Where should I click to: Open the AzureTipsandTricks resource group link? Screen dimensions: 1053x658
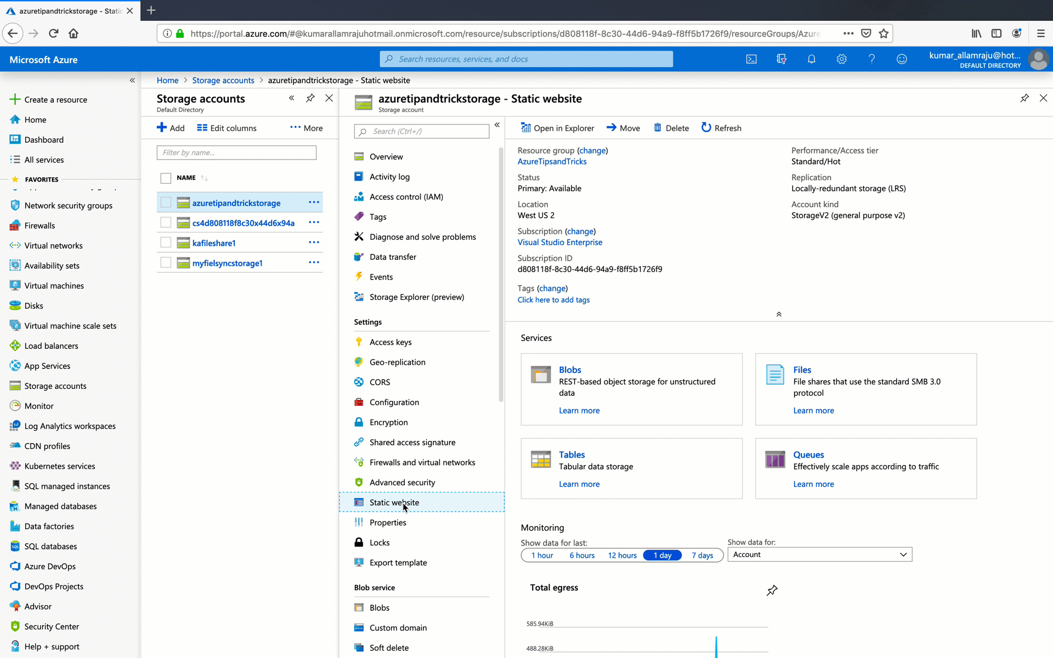click(x=552, y=161)
